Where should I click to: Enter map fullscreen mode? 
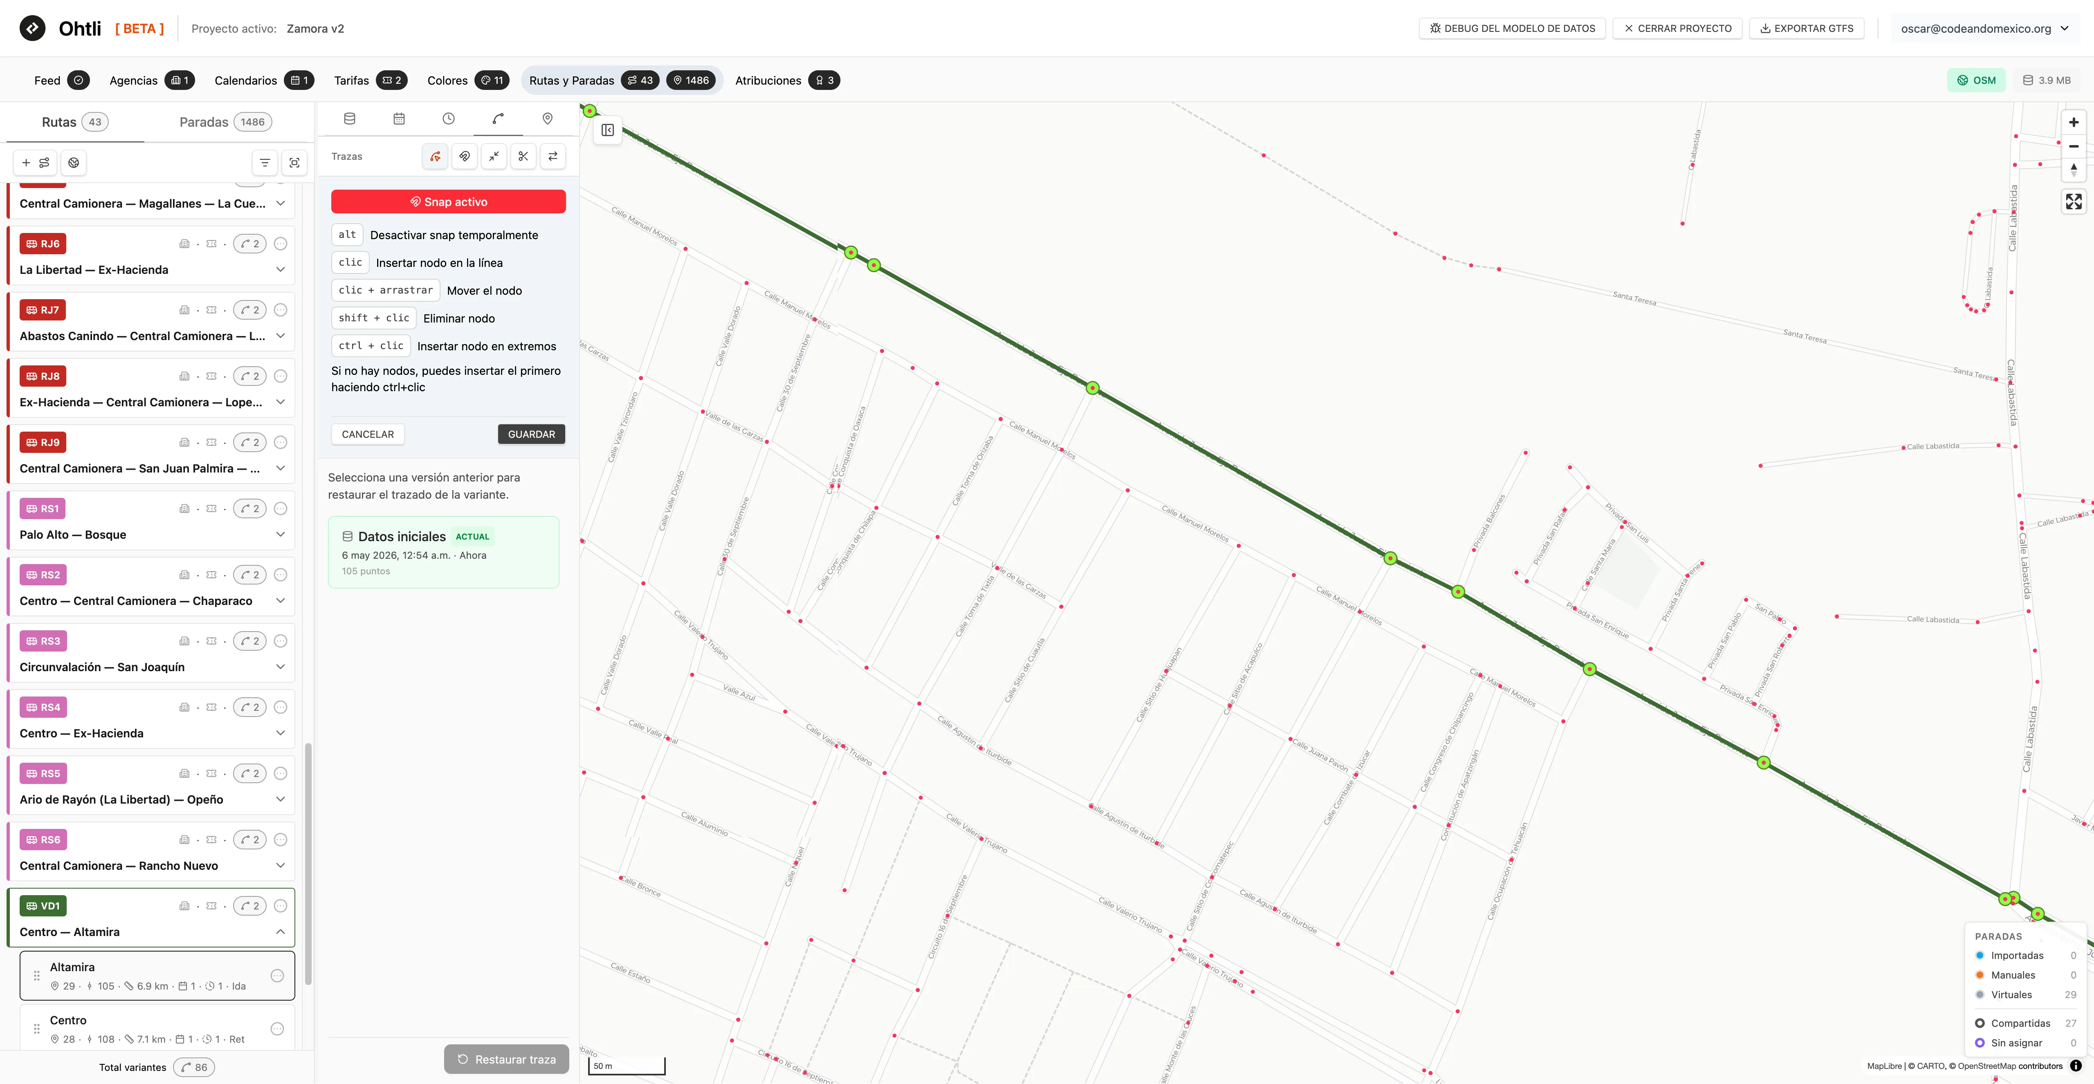pyautogui.click(x=2074, y=202)
